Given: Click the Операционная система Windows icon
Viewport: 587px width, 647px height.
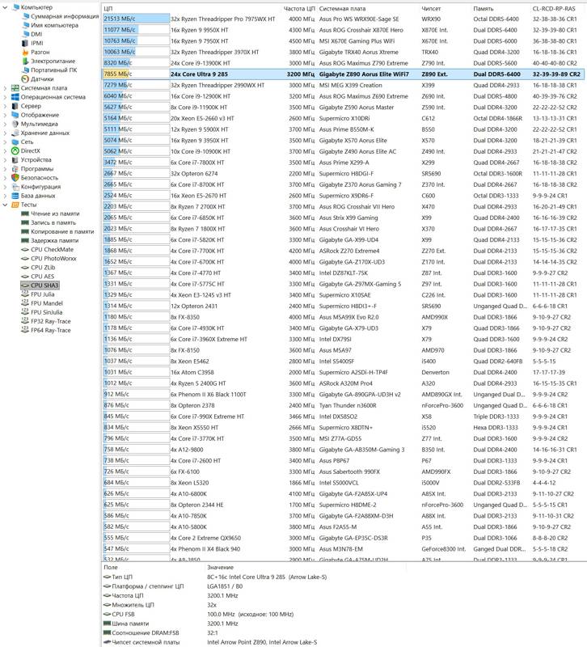Looking at the screenshot, I should [x=15, y=97].
